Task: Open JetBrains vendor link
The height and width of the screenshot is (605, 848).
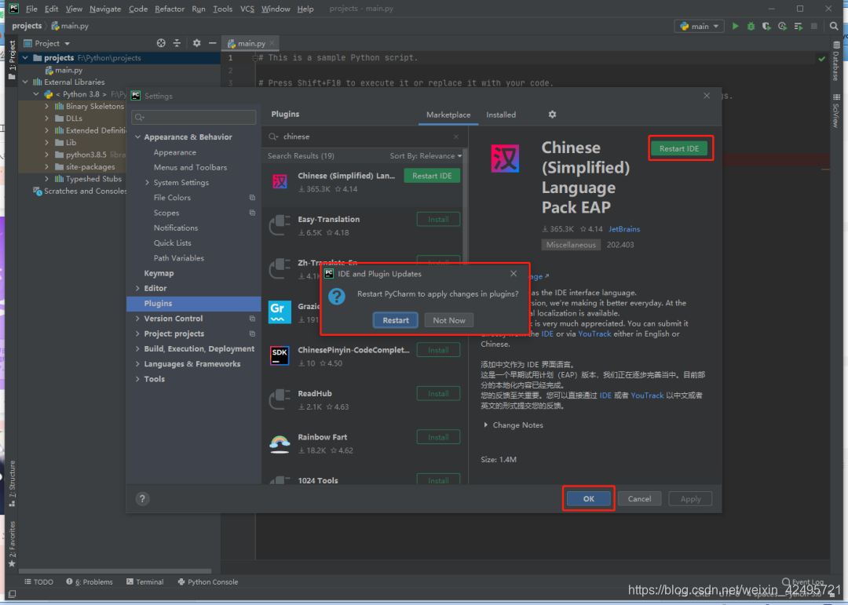Action: click(x=624, y=229)
